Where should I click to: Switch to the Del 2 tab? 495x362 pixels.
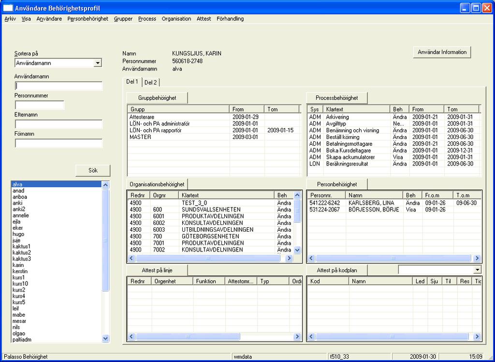coord(151,83)
